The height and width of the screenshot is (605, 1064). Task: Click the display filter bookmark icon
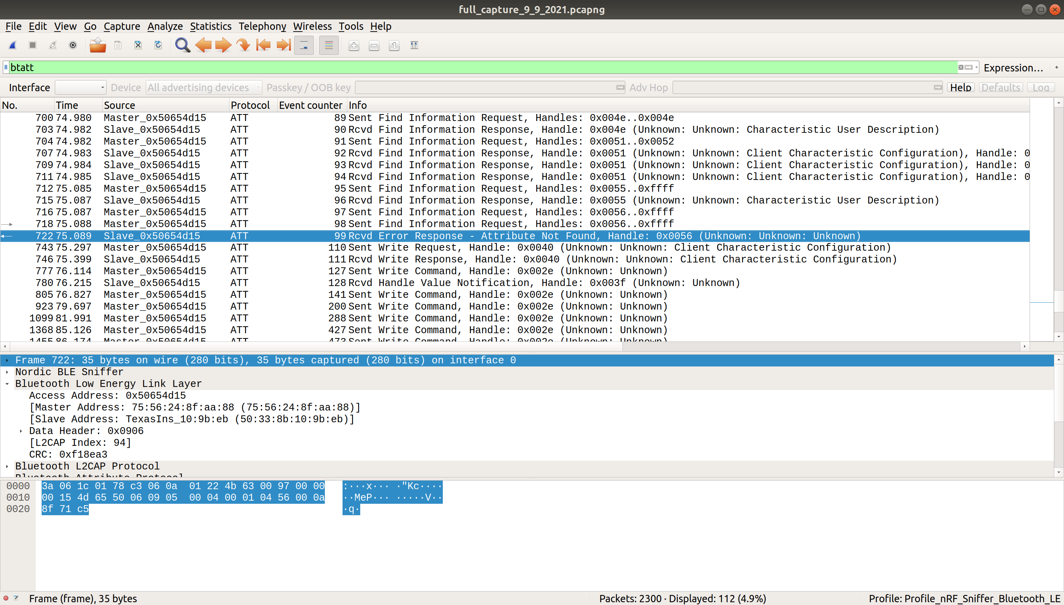(x=6, y=67)
